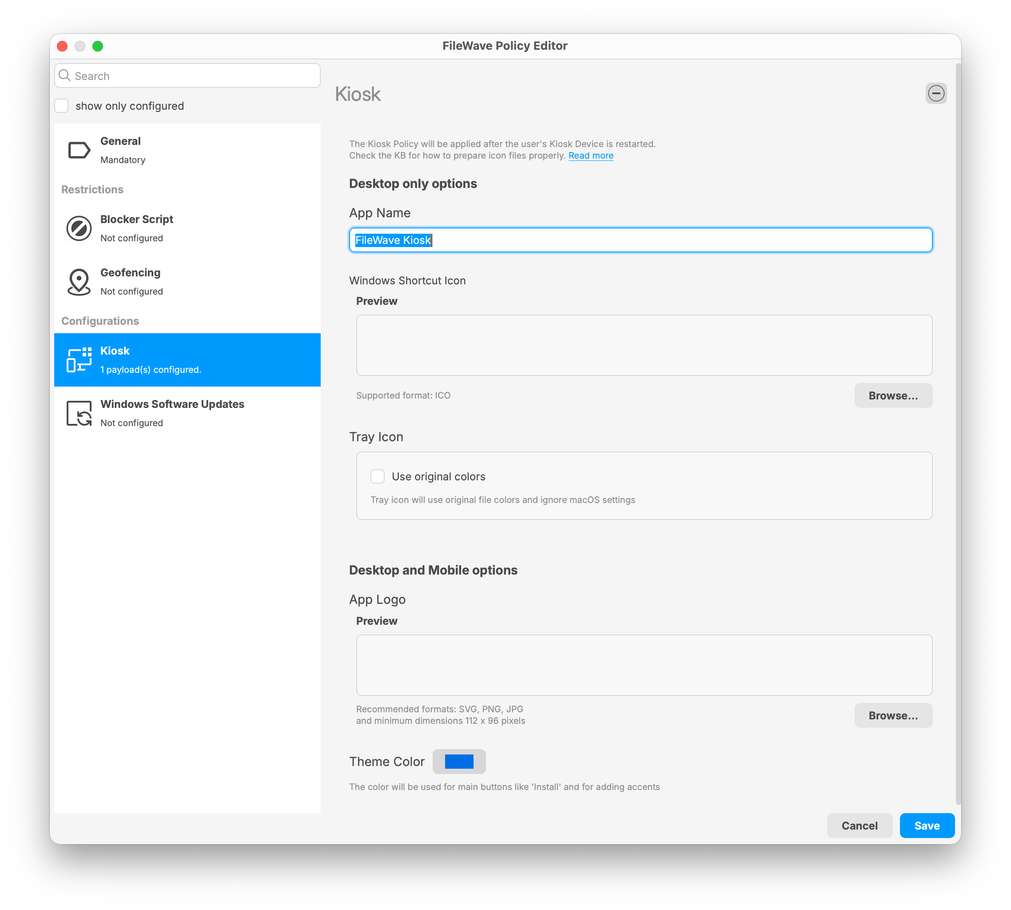Enable Use original colors checkbox

377,476
